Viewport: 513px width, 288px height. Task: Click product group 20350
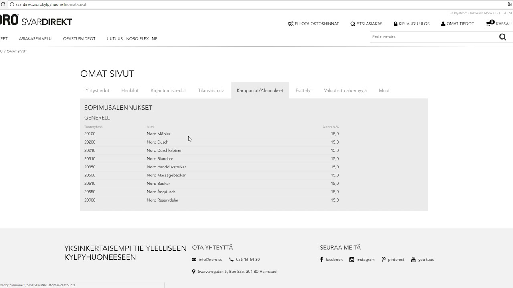(x=90, y=167)
